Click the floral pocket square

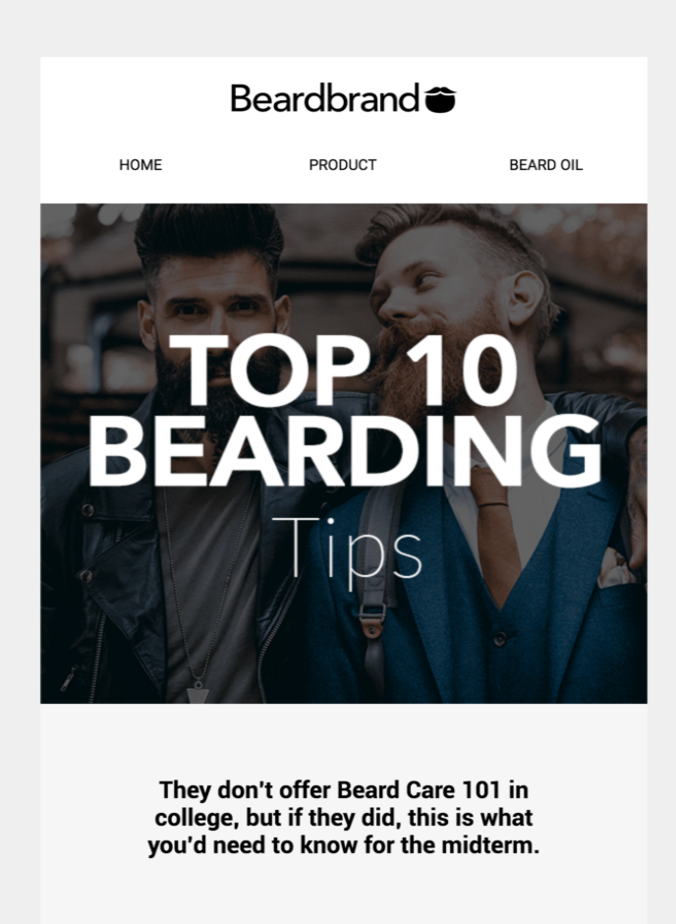(x=616, y=567)
